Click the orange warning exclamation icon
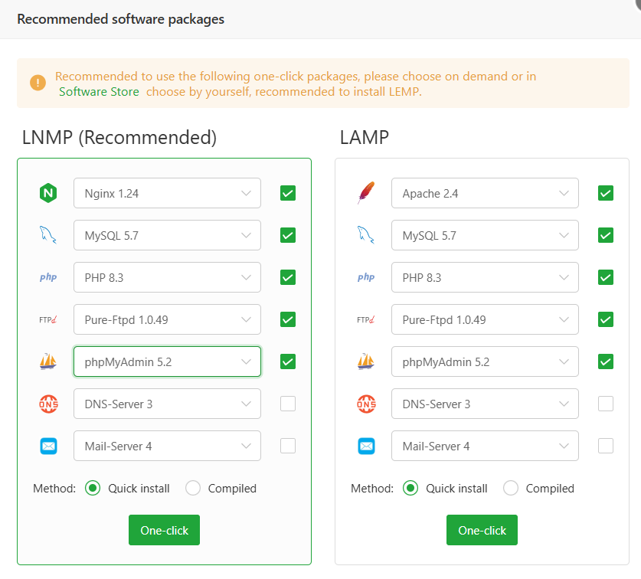Screen dimensions: 641x579 coord(38,83)
